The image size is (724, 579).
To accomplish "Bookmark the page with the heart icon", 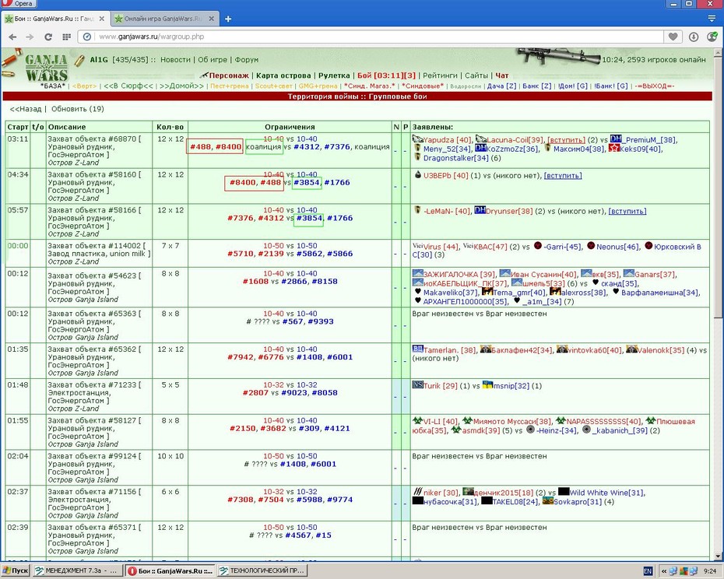I will [x=673, y=37].
